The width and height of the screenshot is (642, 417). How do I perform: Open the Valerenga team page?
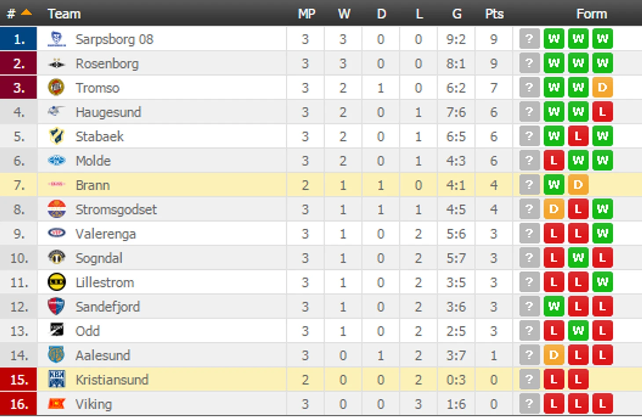click(106, 234)
